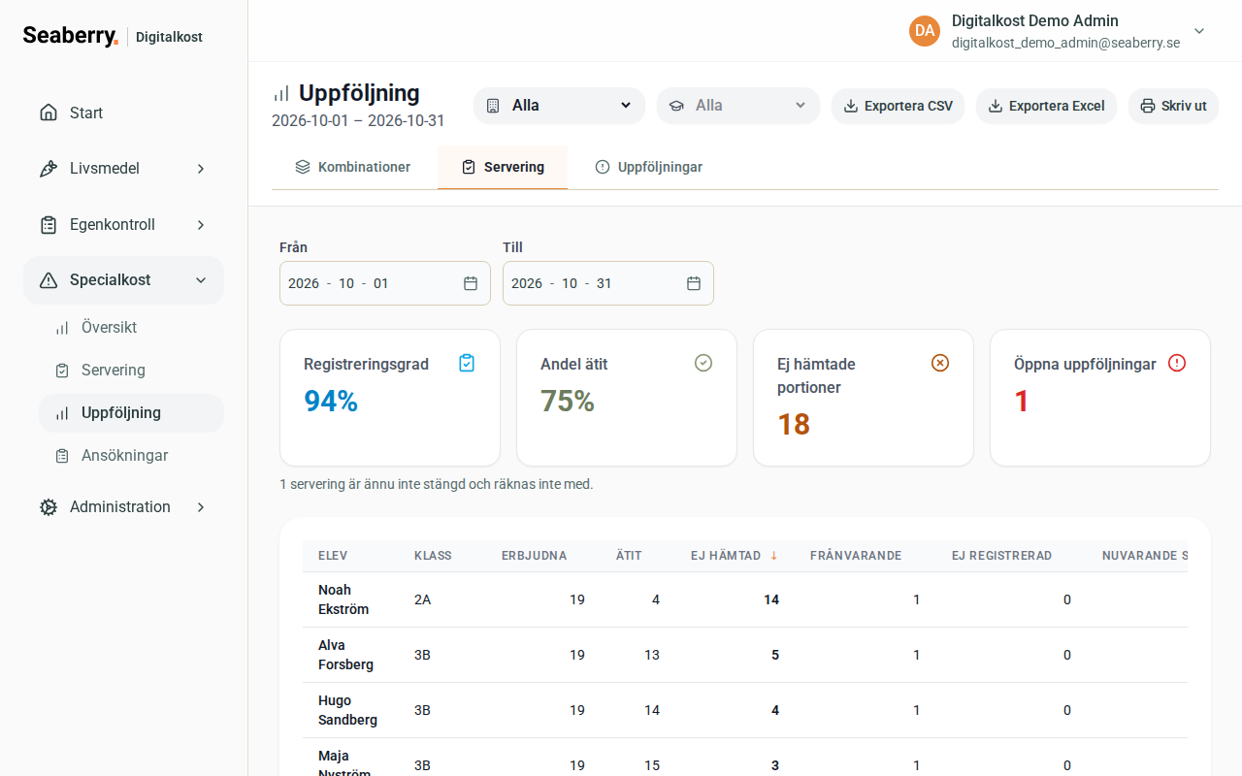Click the Andel ätit checkmark circle icon

click(703, 363)
